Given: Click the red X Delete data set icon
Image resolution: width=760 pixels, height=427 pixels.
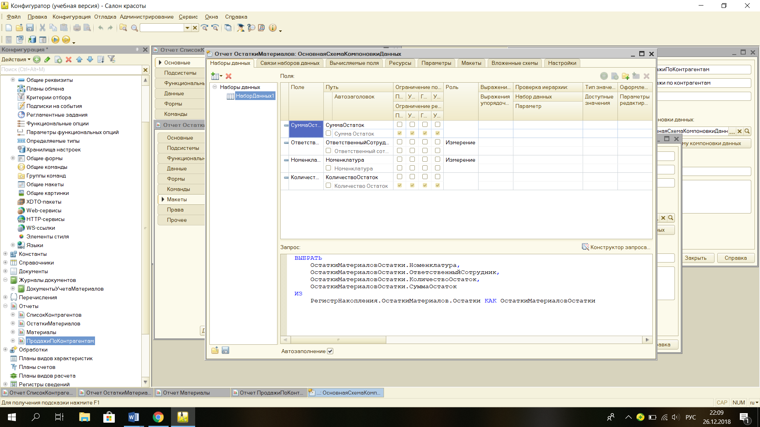Looking at the screenshot, I should (x=228, y=76).
